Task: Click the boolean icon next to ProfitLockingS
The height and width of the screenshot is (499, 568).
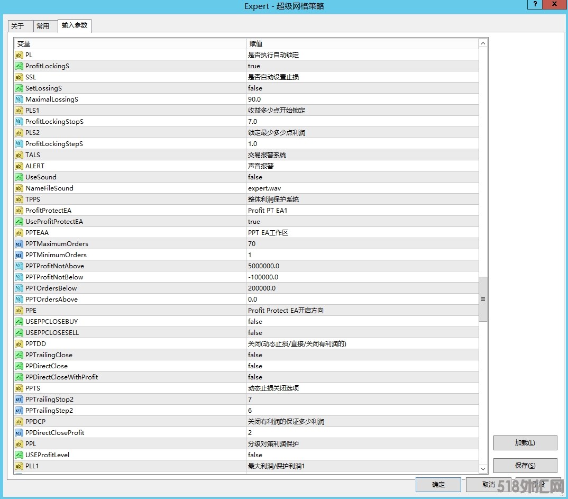Action: coord(19,66)
